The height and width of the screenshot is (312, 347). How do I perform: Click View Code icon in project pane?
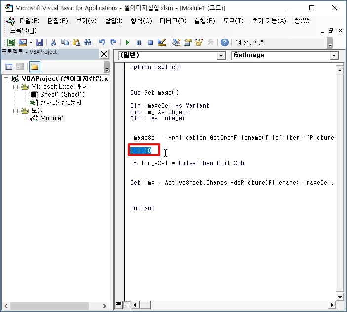tap(9, 67)
